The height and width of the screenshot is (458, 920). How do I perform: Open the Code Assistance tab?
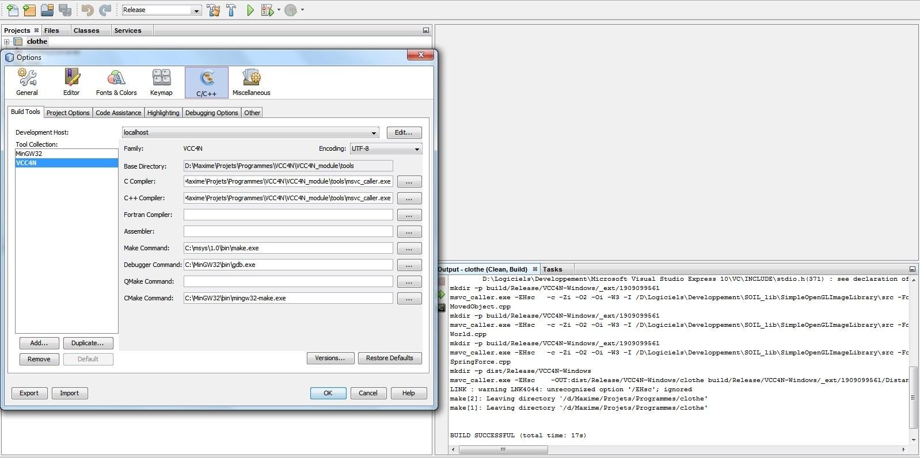(x=119, y=113)
